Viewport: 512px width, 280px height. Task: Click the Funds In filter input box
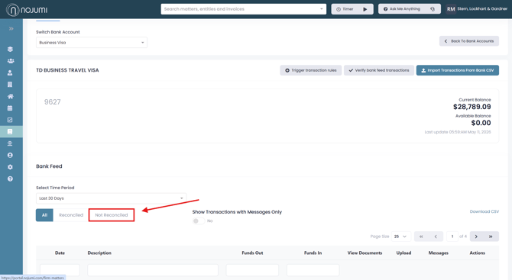(x=313, y=270)
